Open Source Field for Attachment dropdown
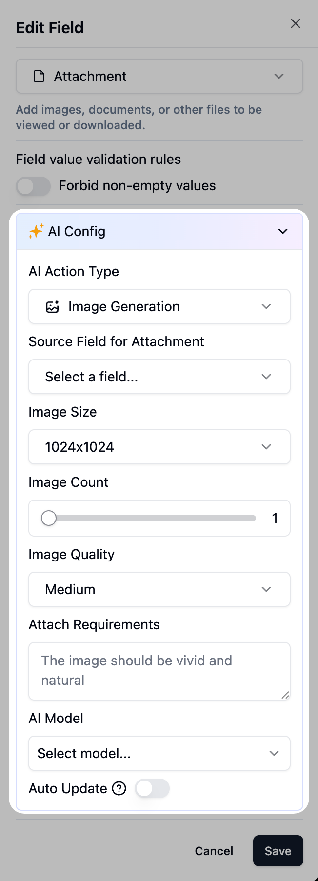The height and width of the screenshot is (881, 318). (x=159, y=377)
